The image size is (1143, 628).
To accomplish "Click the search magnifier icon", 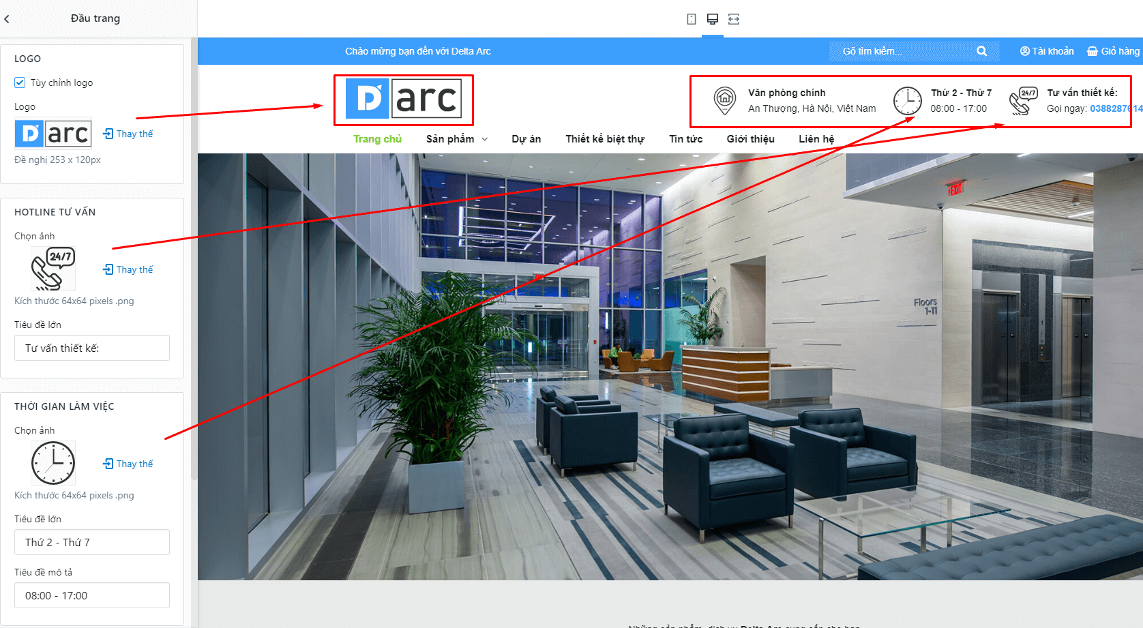I will pyautogui.click(x=981, y=51).
